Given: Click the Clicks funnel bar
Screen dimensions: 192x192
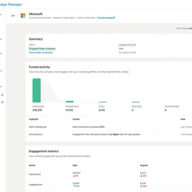Looking at the screenshot, I should click(103, 102).
